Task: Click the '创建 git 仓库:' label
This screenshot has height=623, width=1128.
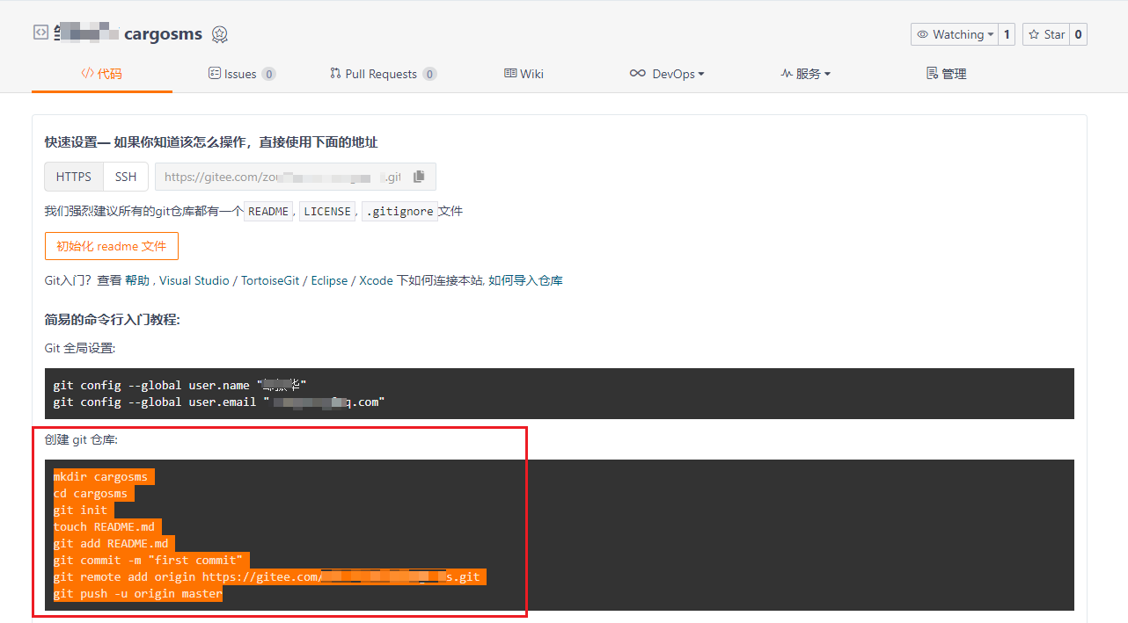Action: 80,438
